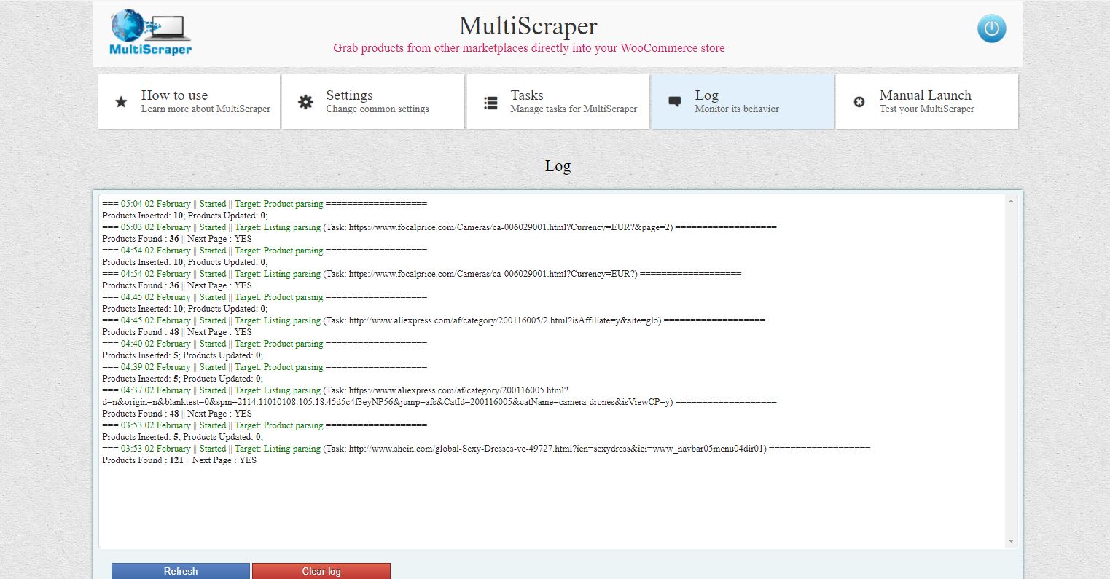Viewport: 1110px width, 579px height.
Task: Click the MultiScraper page title
Action: [528, 26]
